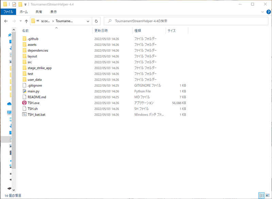Select OneDrive cloud in navigation pane
The image size is (272, 199).
coord(9,104)
